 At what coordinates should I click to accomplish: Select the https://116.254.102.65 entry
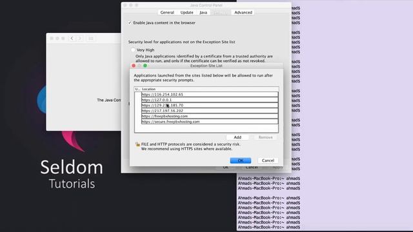tap(210, 95)
